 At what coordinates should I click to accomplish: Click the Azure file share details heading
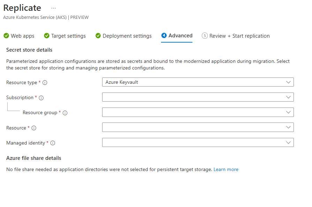click(x=33, y=158)
